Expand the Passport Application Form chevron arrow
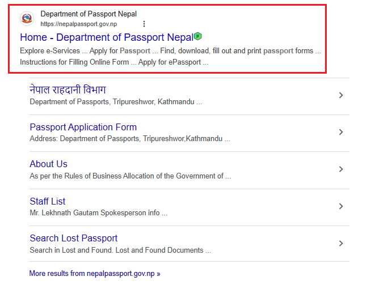This screenshot has width=375, height=302. click(x=341, y=132)
